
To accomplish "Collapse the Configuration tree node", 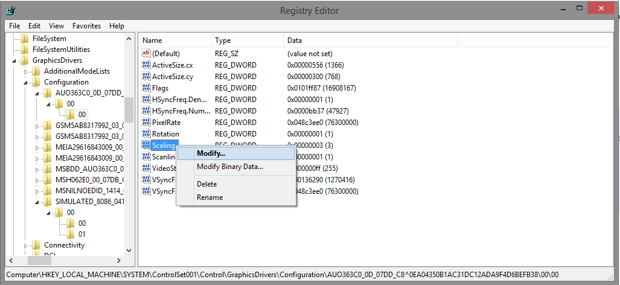I will click(26, 83).
